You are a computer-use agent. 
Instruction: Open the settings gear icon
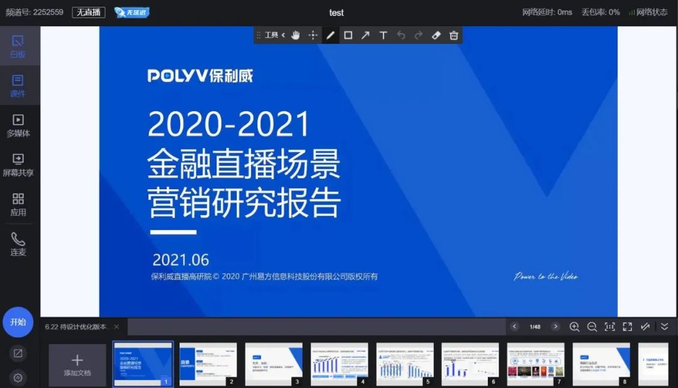click(18, 377)
